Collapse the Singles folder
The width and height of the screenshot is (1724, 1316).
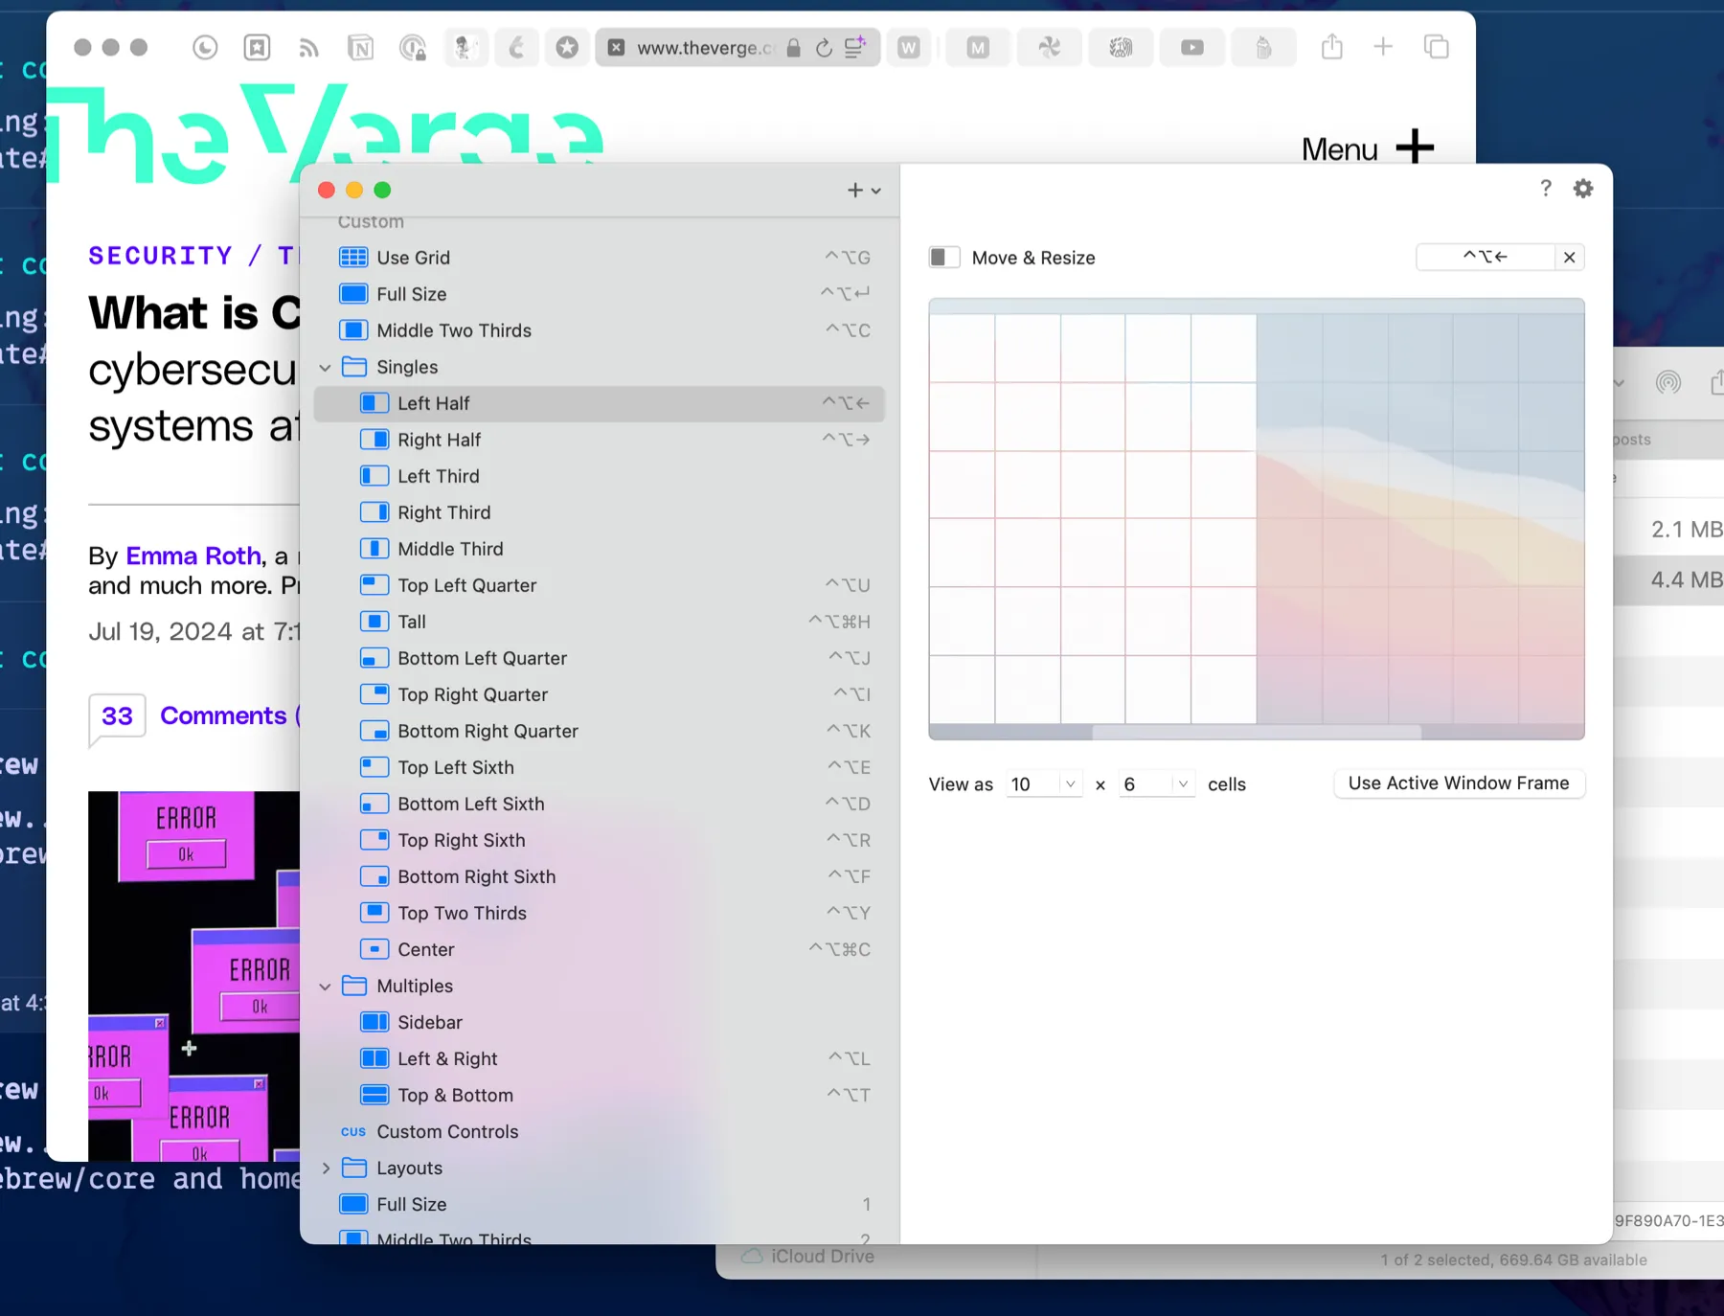pyautogui.click(x=326, y=368)
